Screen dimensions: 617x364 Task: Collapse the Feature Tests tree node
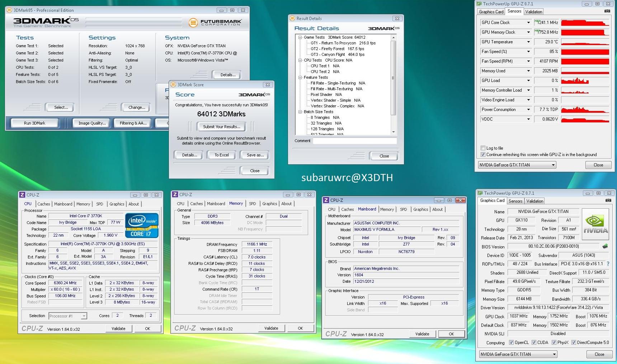(300, 77)
